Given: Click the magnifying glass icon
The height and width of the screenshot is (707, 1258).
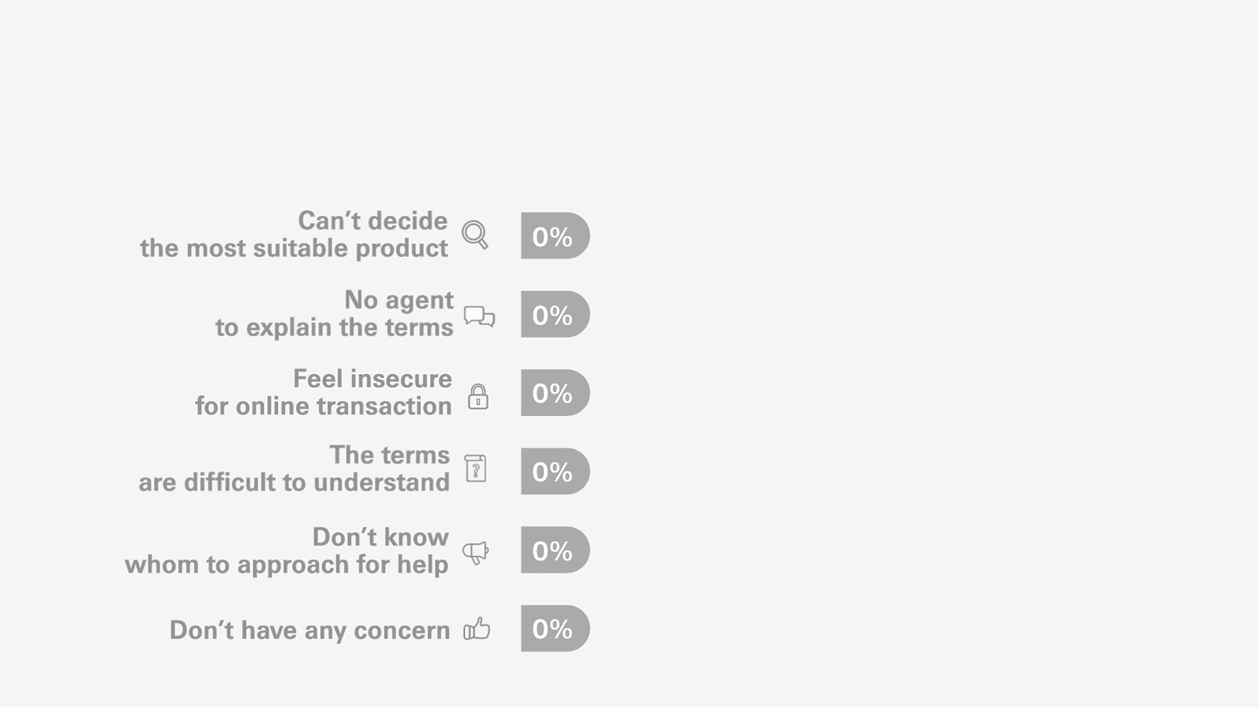Looking at the screenshot, I should coord(475,234).
